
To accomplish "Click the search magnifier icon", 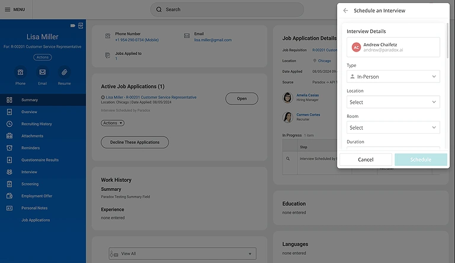I will pyautogui.click(x=159, y=9).
